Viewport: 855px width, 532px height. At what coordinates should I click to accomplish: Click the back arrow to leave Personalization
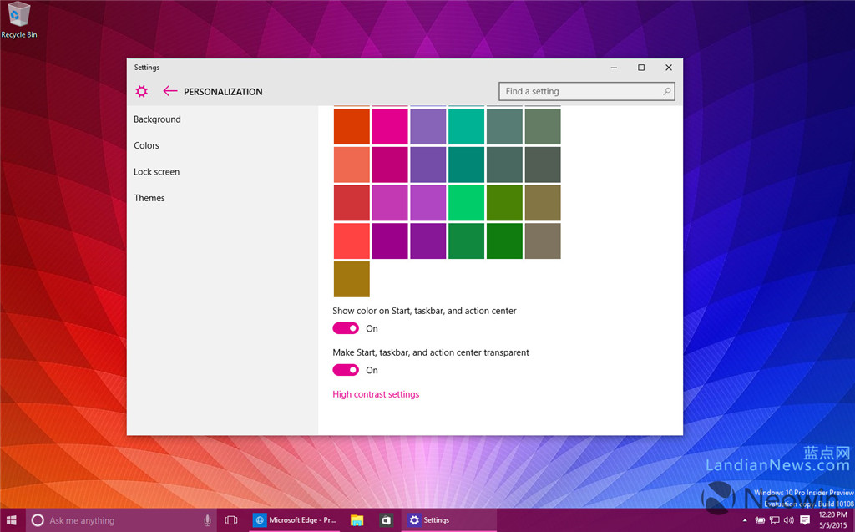coord(169,91)
